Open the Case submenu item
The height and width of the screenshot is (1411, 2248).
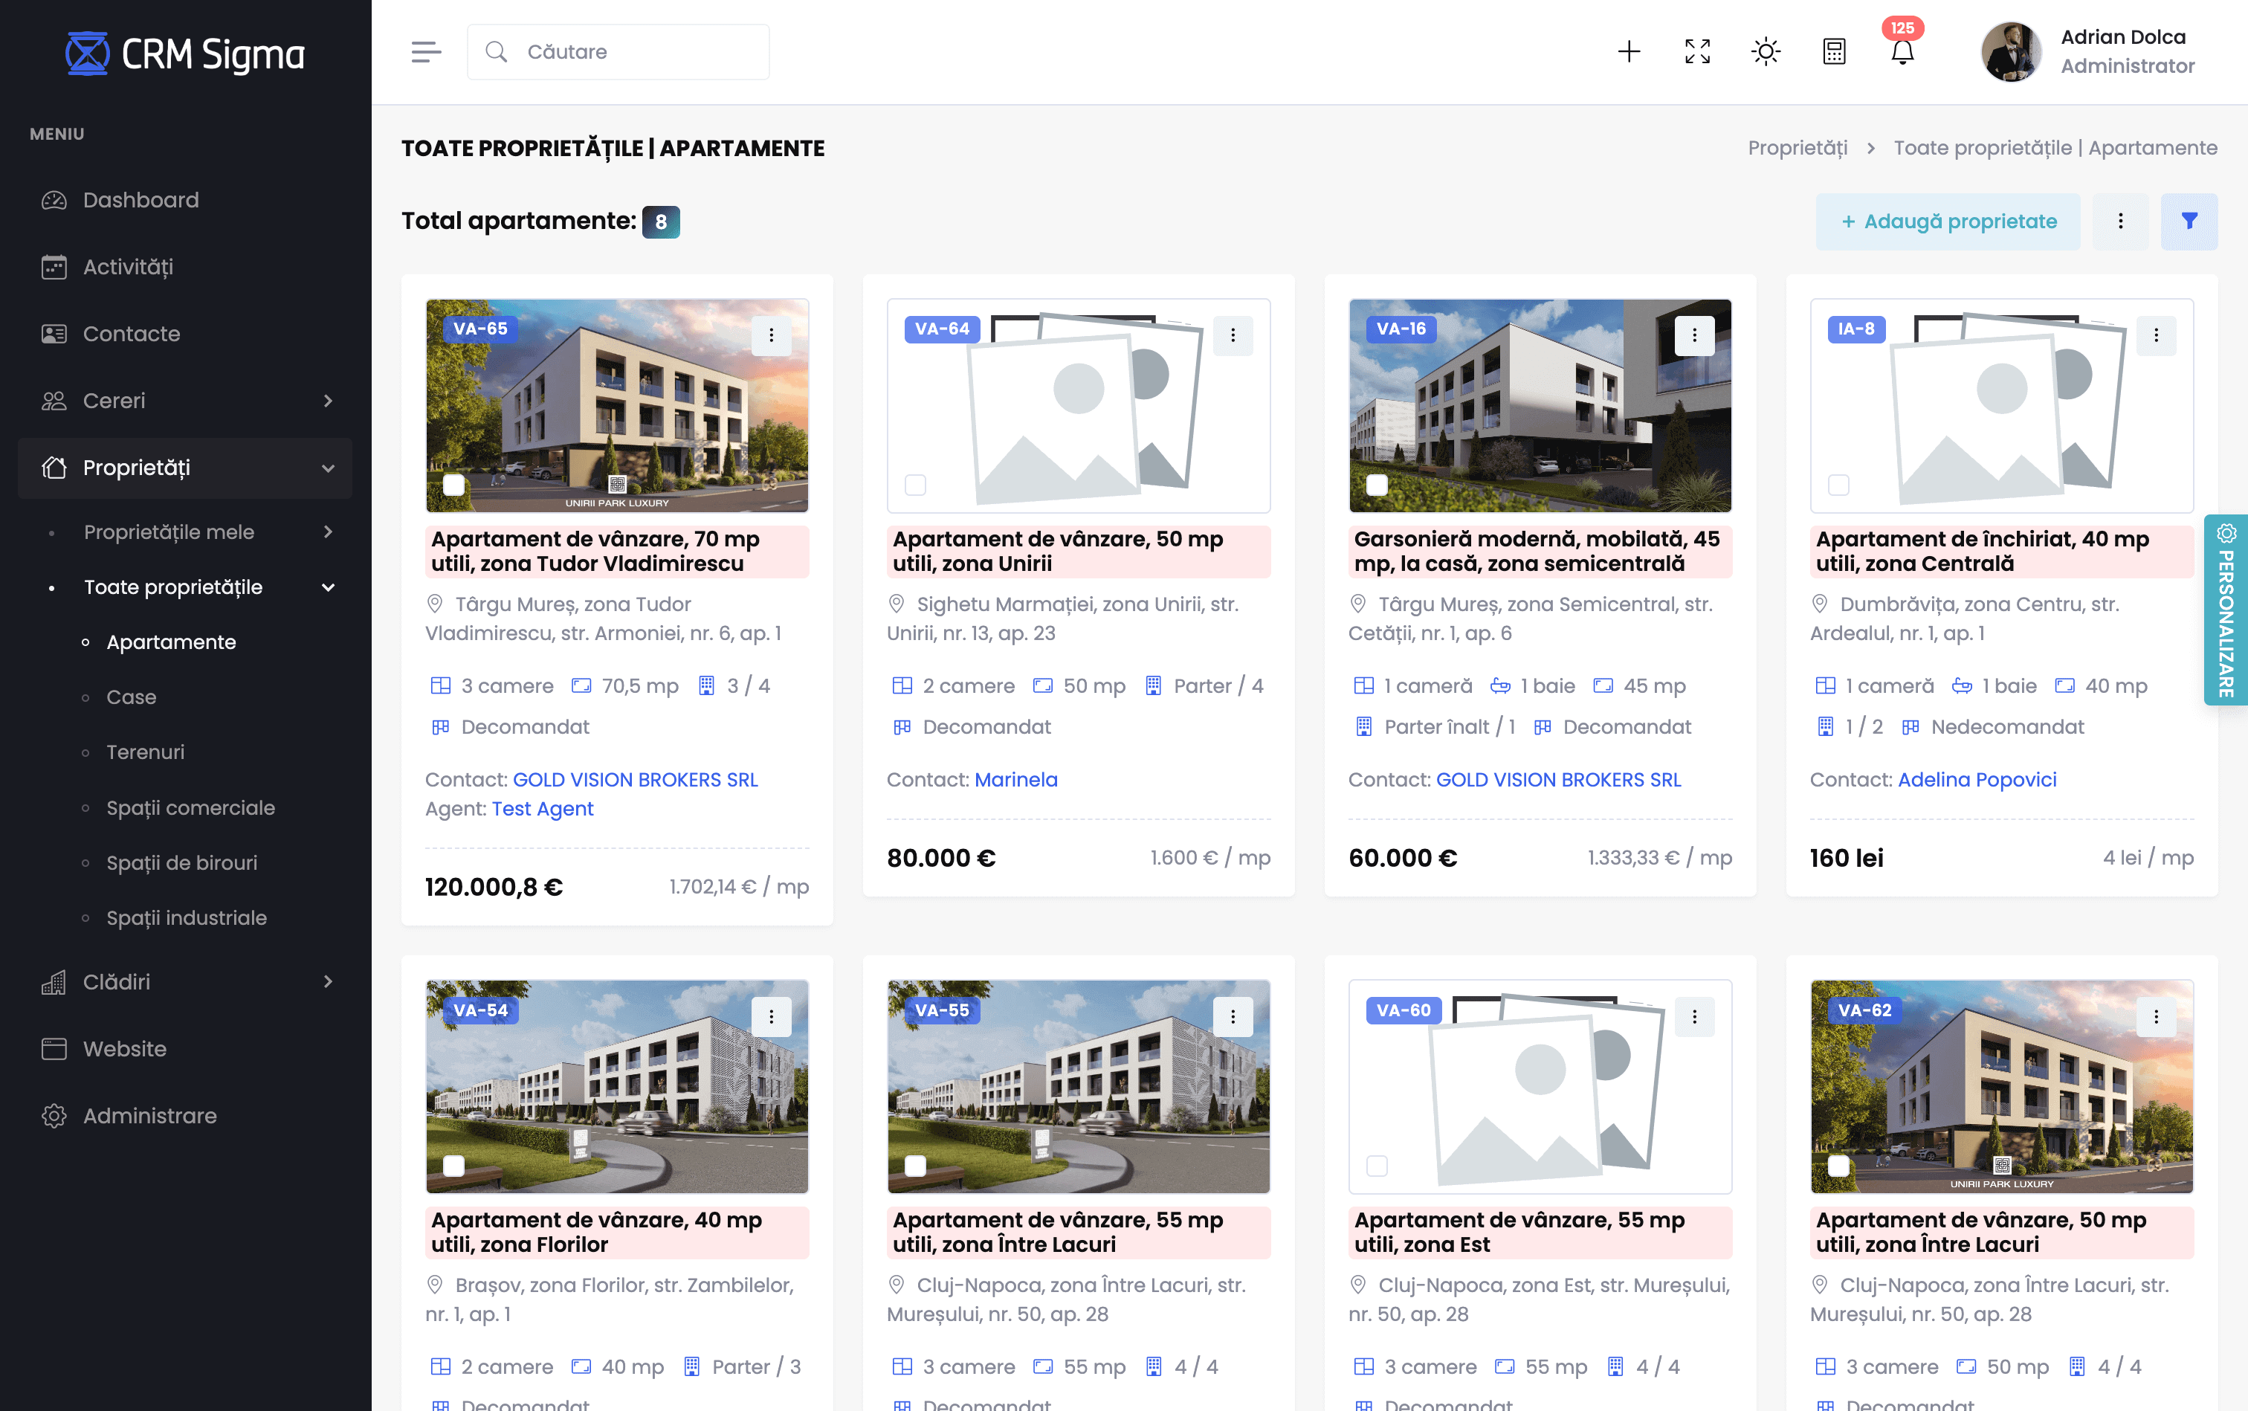[132, 697]
